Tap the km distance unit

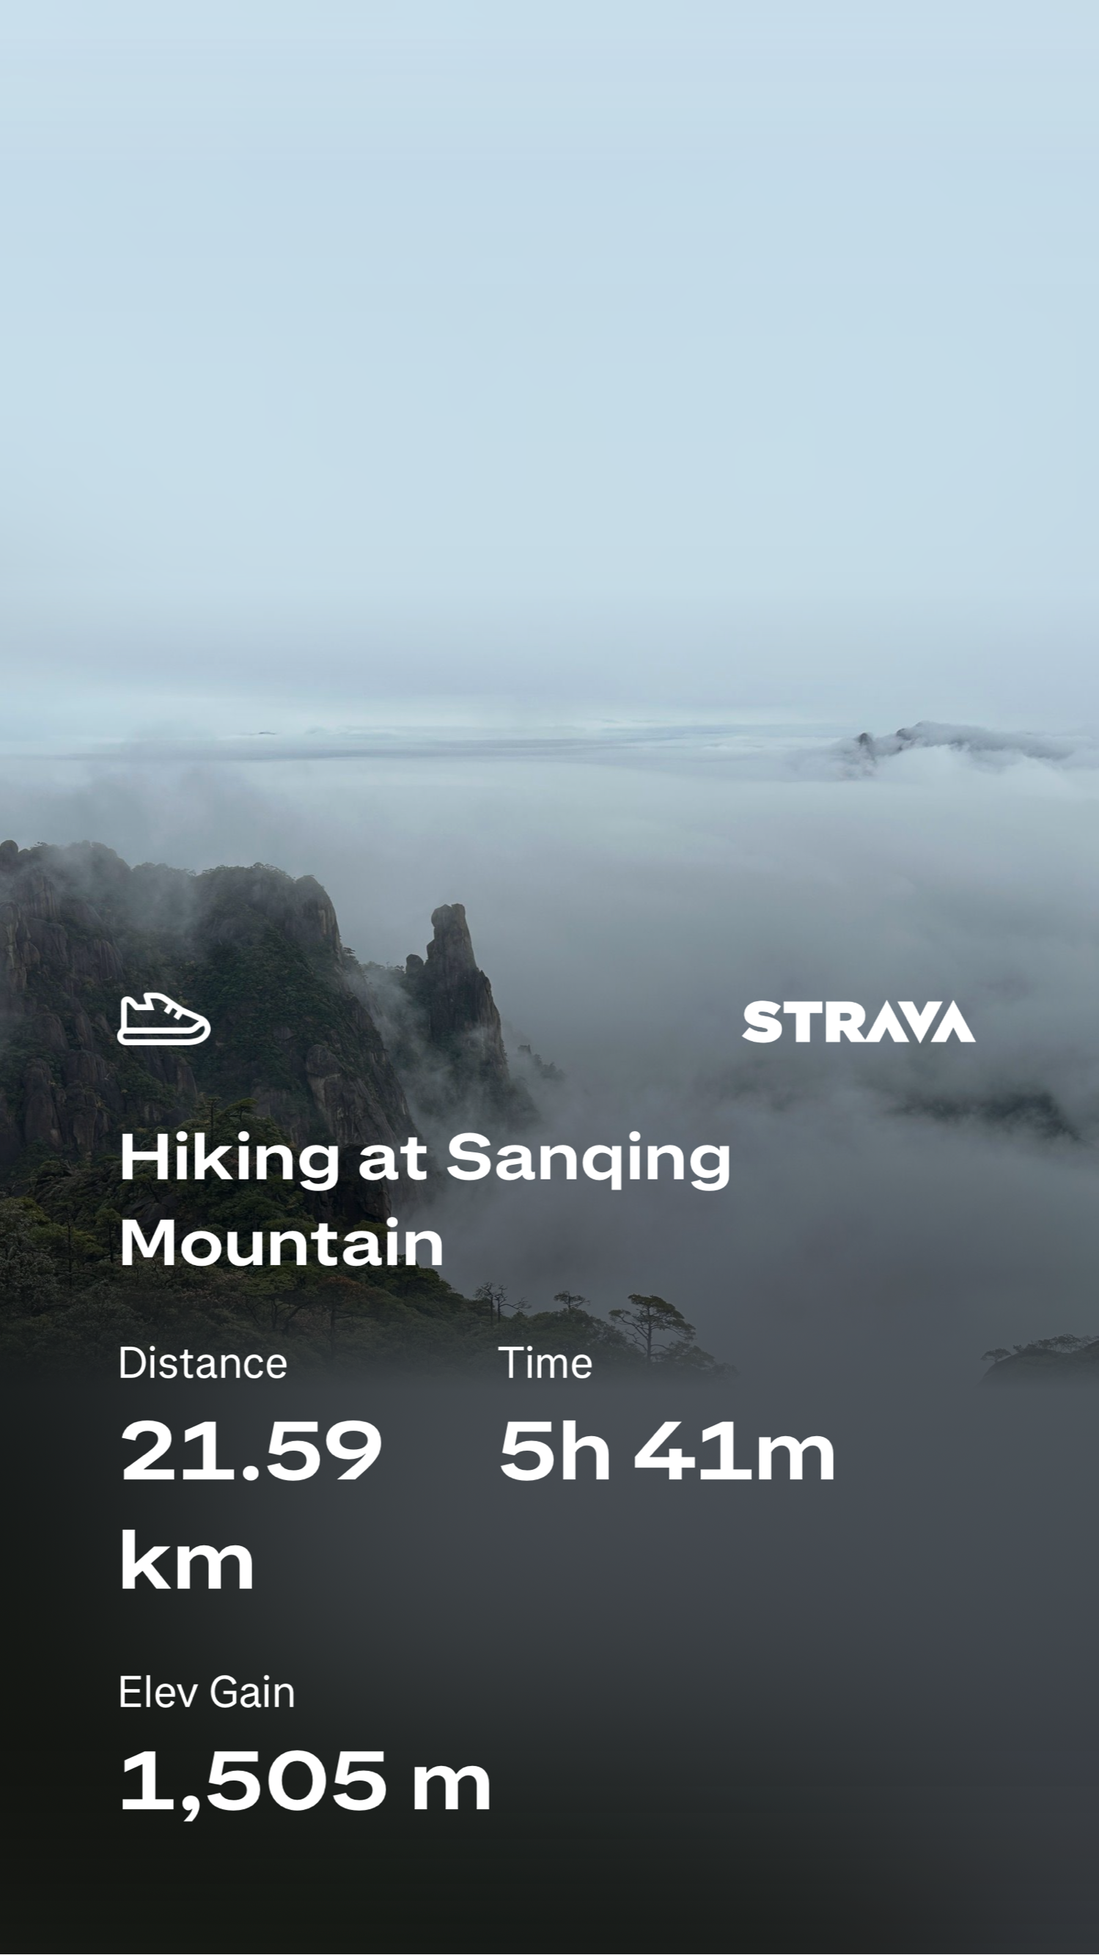[187, 1561]
